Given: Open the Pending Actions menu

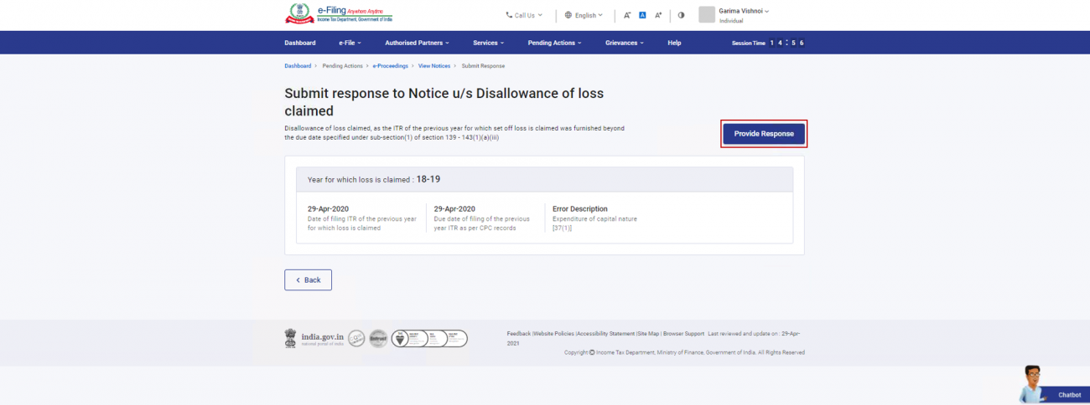Looking at the screenshot, I should point(555,43).
